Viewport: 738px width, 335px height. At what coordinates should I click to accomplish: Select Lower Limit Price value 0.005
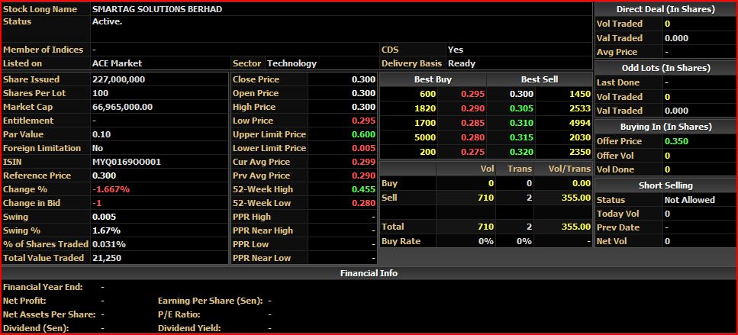364,148
